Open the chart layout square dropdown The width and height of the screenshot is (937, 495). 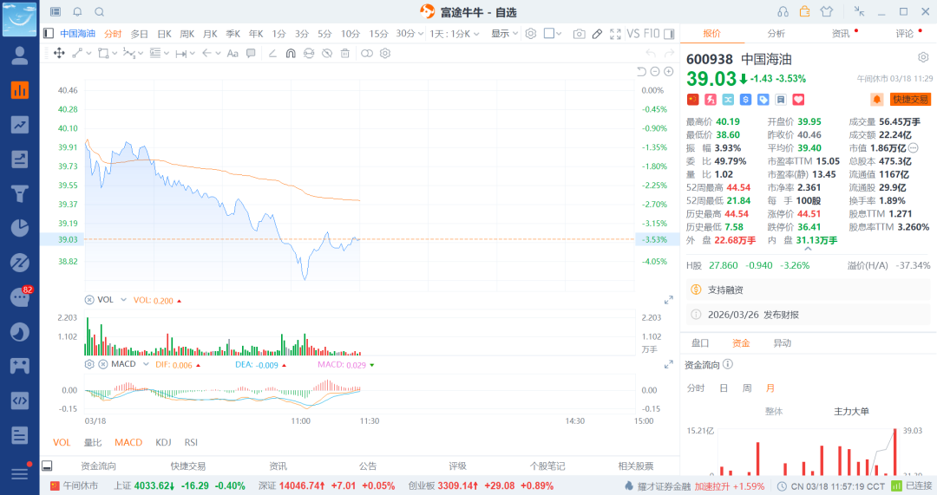[x=553, y=34]
